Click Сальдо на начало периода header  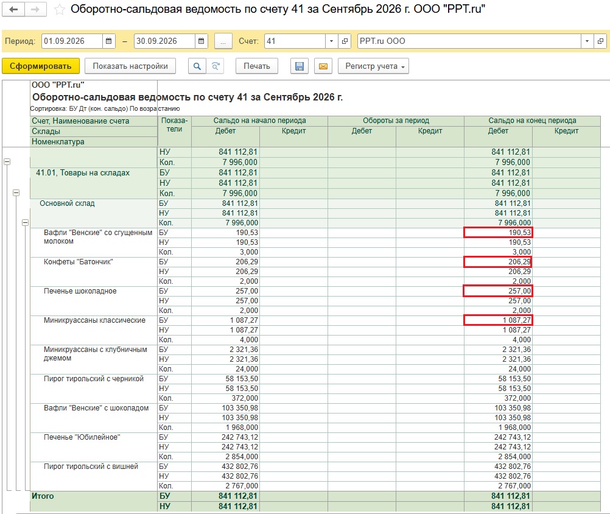259,121
